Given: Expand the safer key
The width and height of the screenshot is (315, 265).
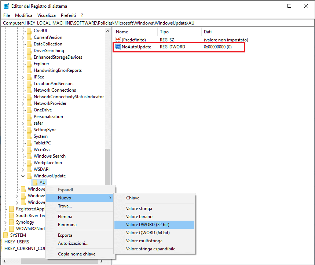Looking at the screenshot, I should coord(23,123).
